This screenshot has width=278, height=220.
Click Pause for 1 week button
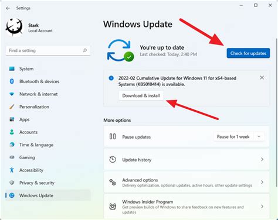pyautogui.click(x=233, y=136)
